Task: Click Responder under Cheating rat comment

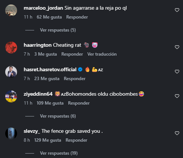Action: coord(72,54)
